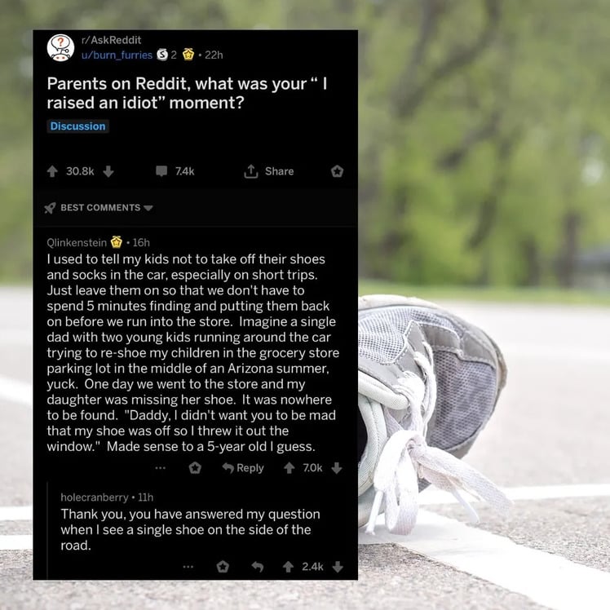Open the post's 7.4k comments
Viewport: 610px width, 610px height.
coord(175,171)
